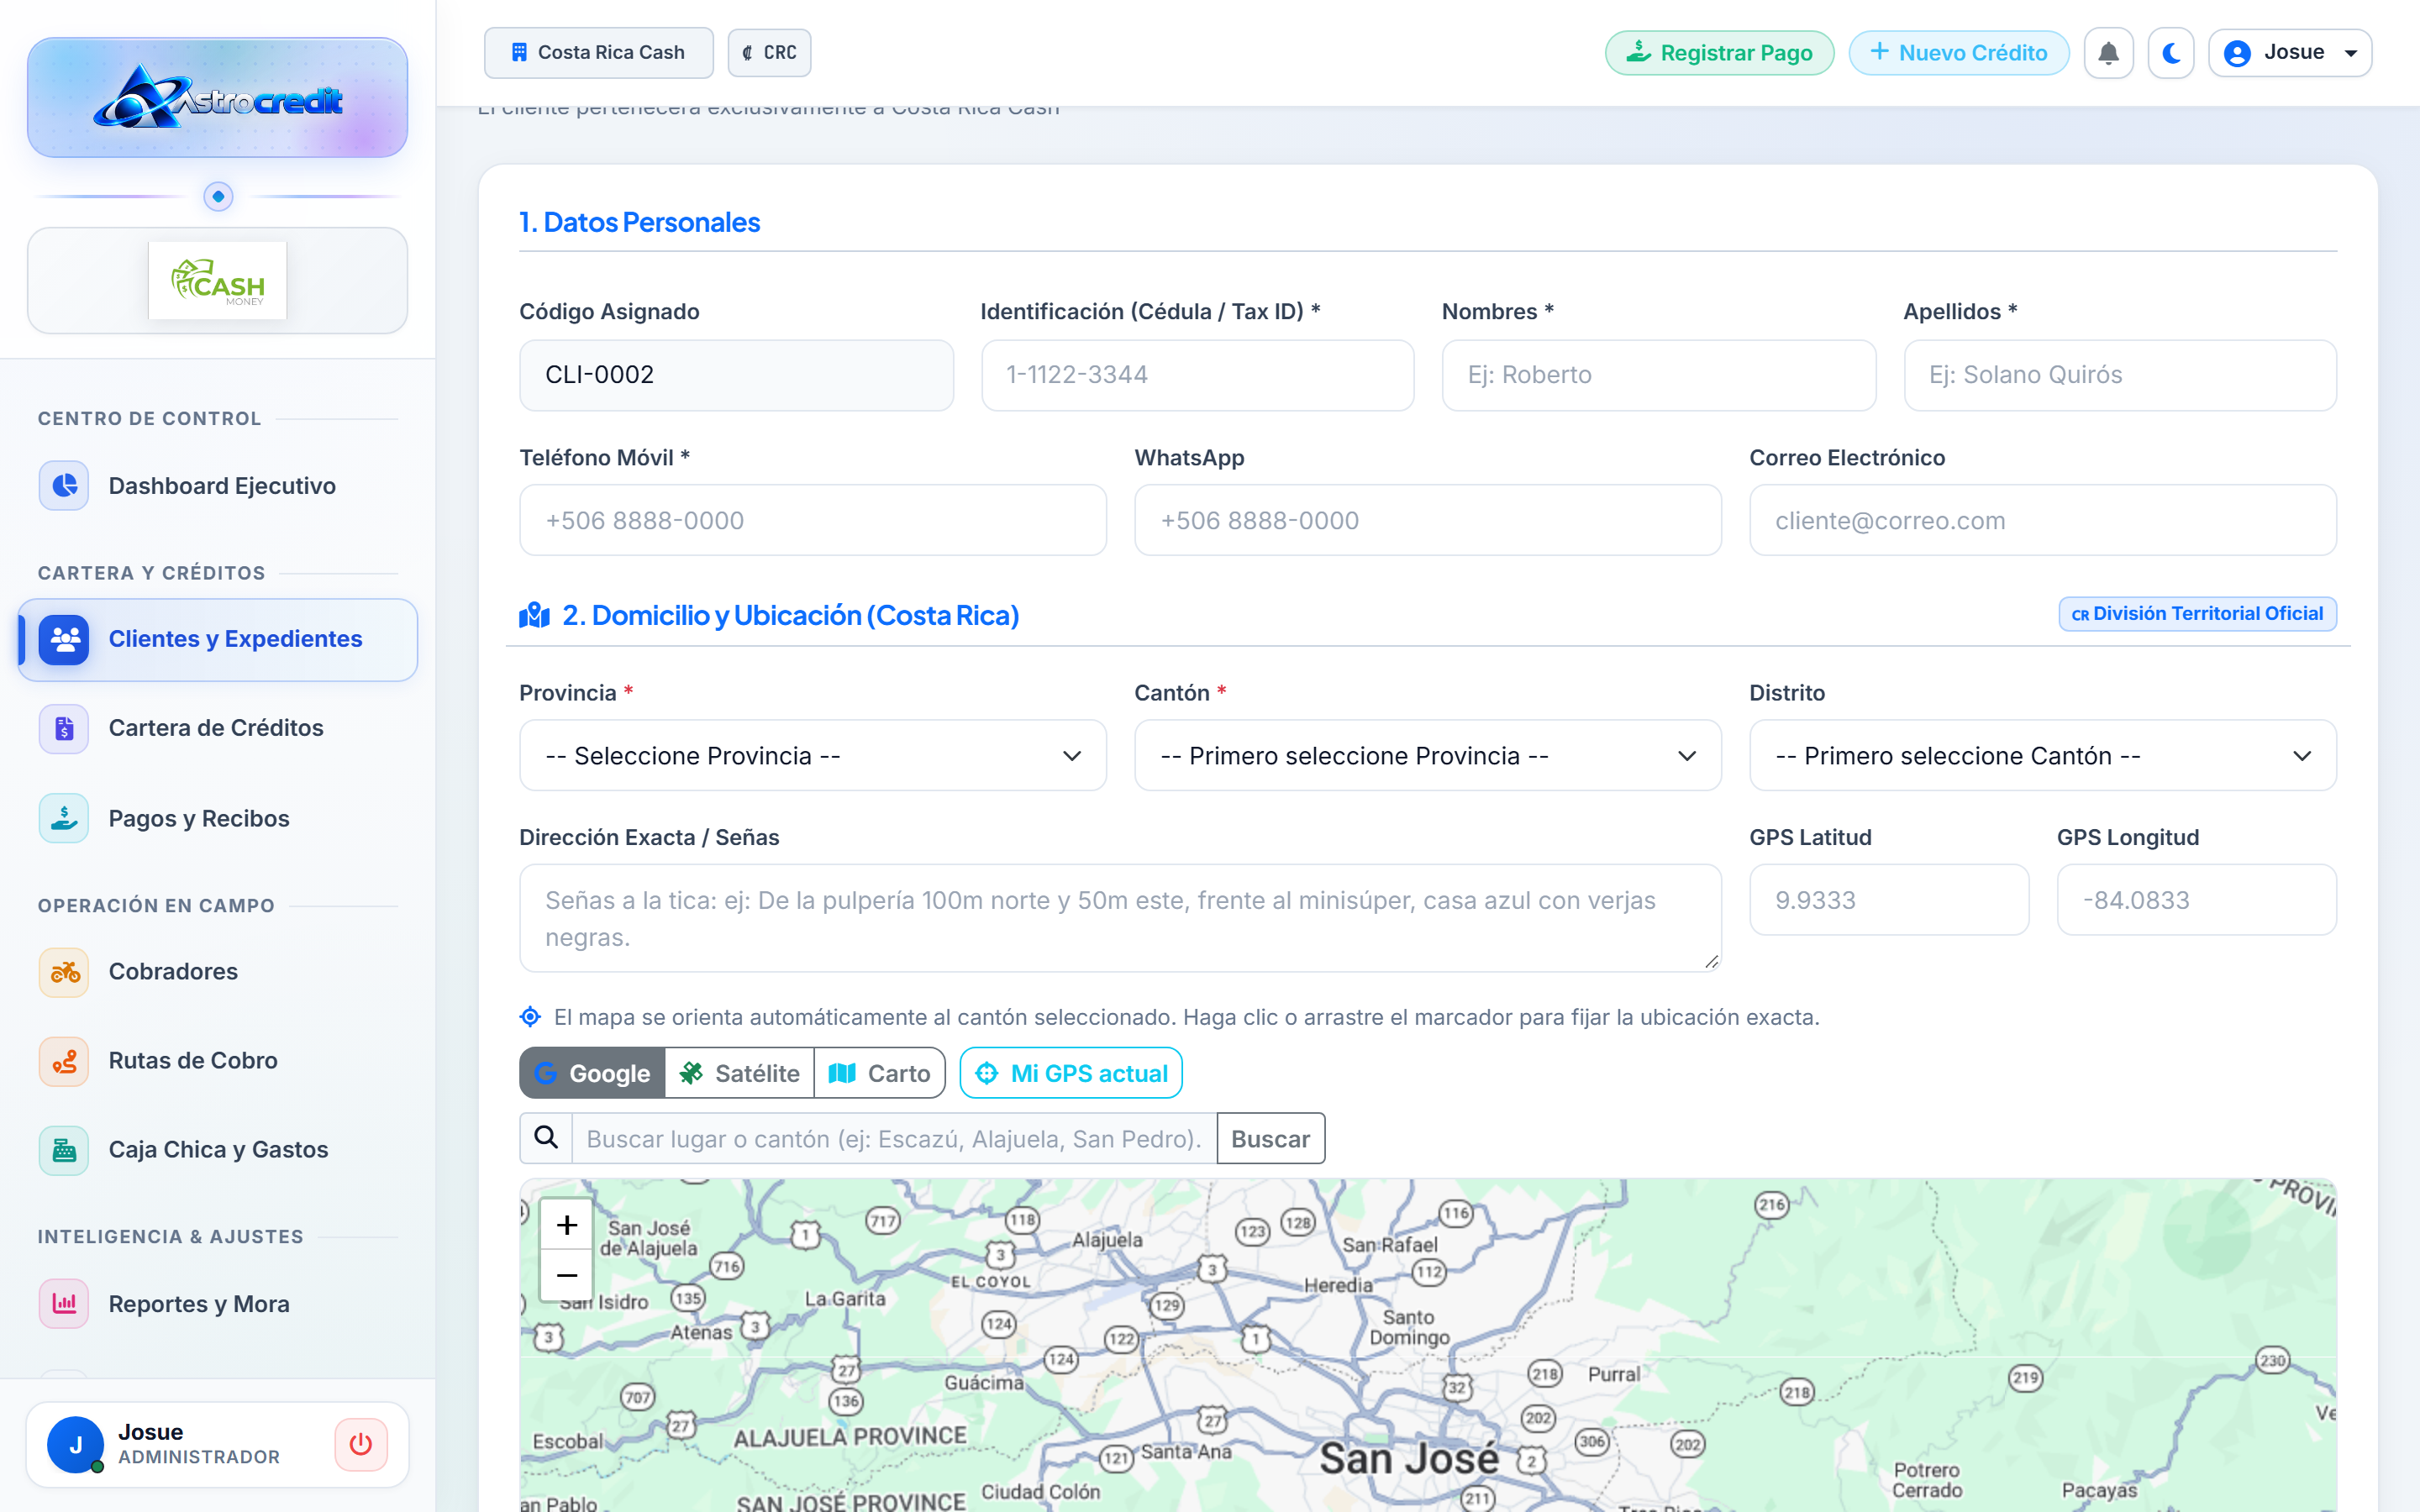Click the notifications bell icon
Image resolution: width=2420 pixels, height=1512 pixels.
coord(2108,53)
